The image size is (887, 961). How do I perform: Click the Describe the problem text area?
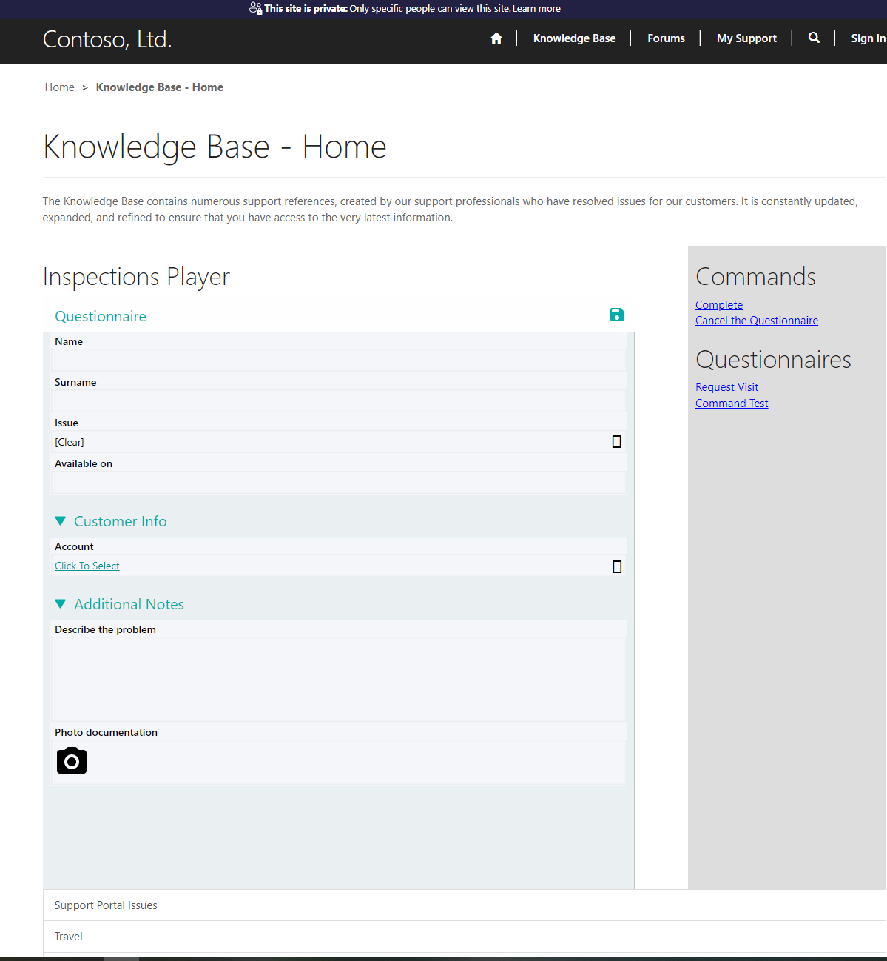[339, 680]
